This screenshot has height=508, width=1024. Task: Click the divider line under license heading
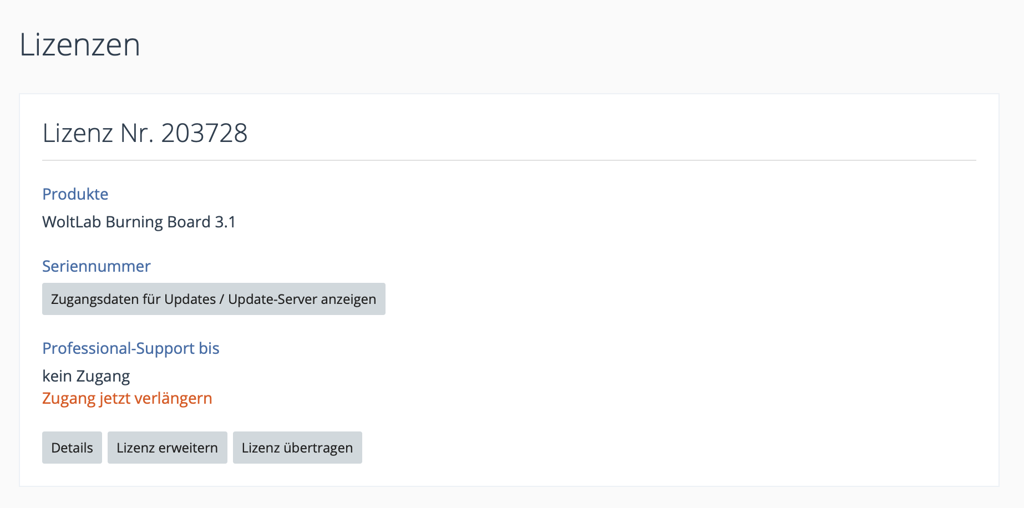click(x=509, y=160)
